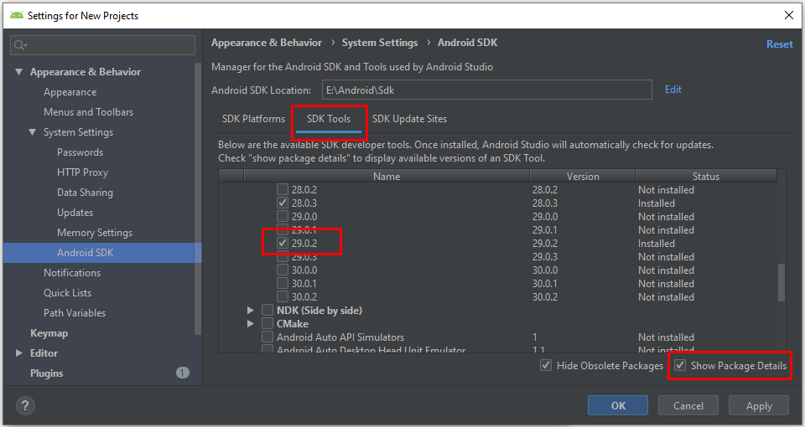This screenshot has width=805, height=427.
Task: Untick the 28.0.3 build tools checkbox
Action: (x=283, y=203)
